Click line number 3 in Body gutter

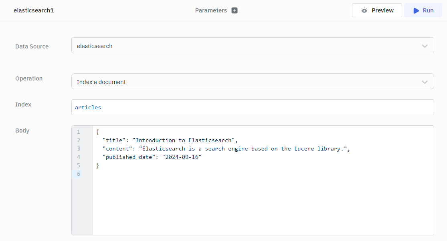coord(79,149)
